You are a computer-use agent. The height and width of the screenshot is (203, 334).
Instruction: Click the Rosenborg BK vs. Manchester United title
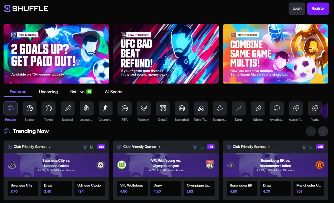(x=275, y=163)
